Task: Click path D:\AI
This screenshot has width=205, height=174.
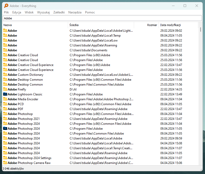Action: point(73,89)
